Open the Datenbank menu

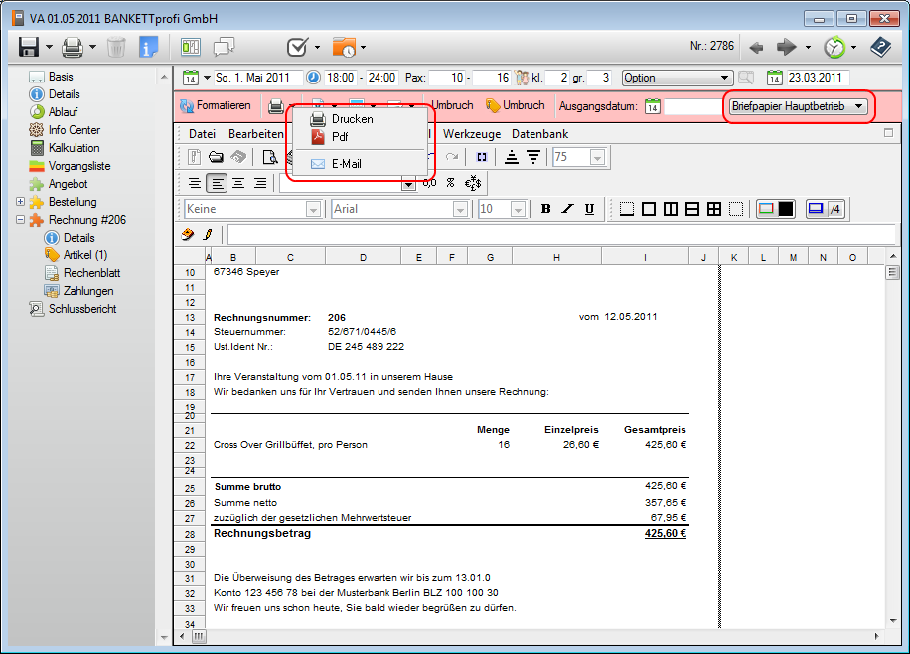click(540, 134)
